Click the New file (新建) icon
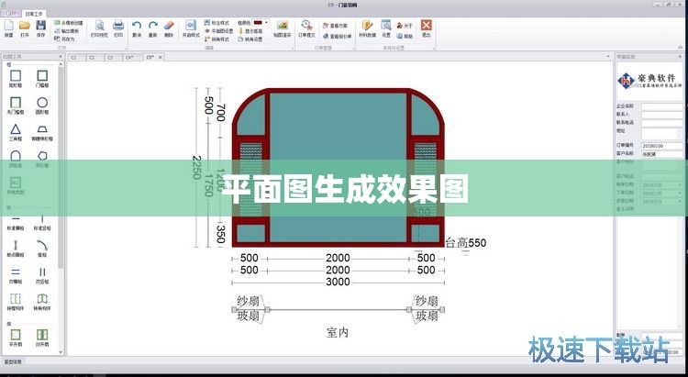The image size is (688, 377). click(x=9, y=28)
